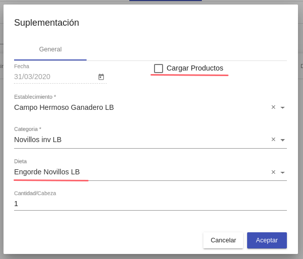Clear the Establecimiento selection with X
303x259 pixels.
(273, 107)
